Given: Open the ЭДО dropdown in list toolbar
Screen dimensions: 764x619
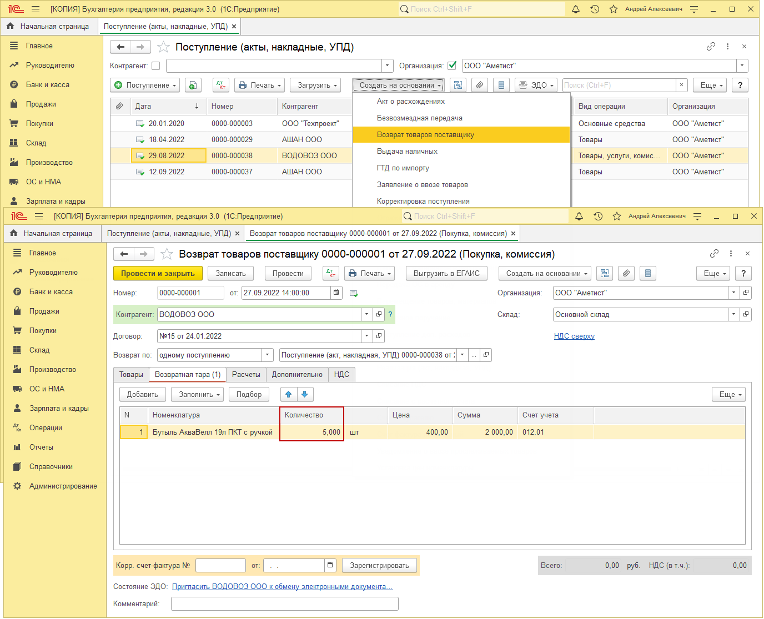Looking at the screenshot, I should click(536, 85).
